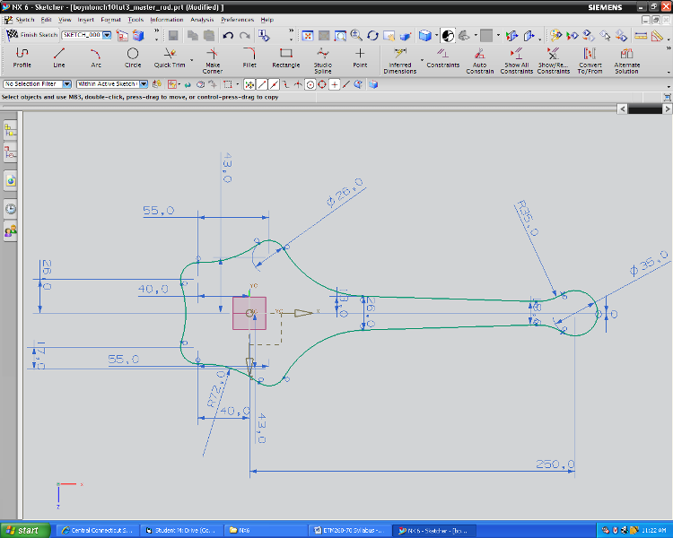Viewport: 673px width, 538px height.
Task: Expand the No Selection Filter dropdown
Action: coord(67,84)
